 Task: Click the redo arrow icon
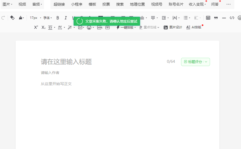click(x=3, y=18)
